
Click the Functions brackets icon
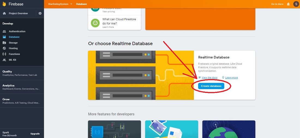point(4,54)
